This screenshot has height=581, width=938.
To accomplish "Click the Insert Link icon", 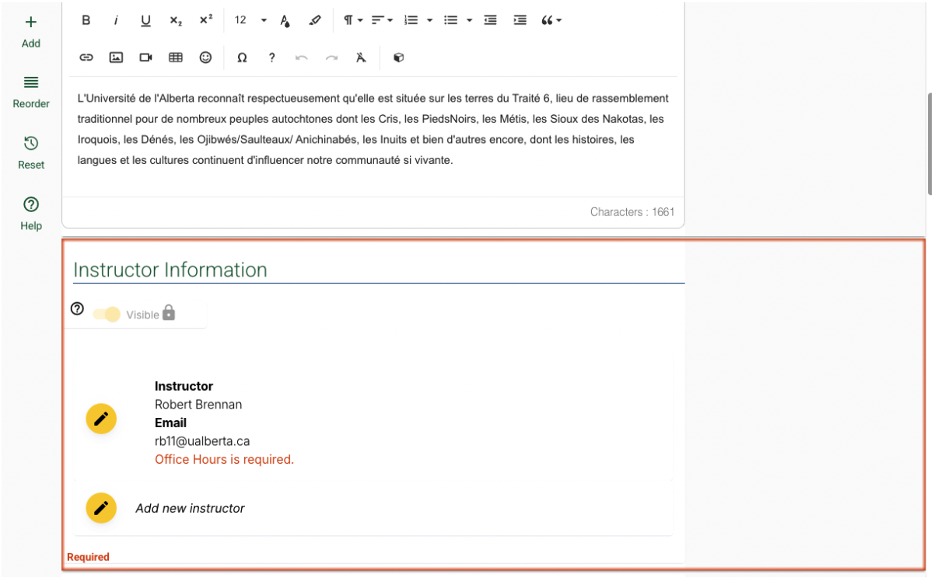I will (86, 57).
